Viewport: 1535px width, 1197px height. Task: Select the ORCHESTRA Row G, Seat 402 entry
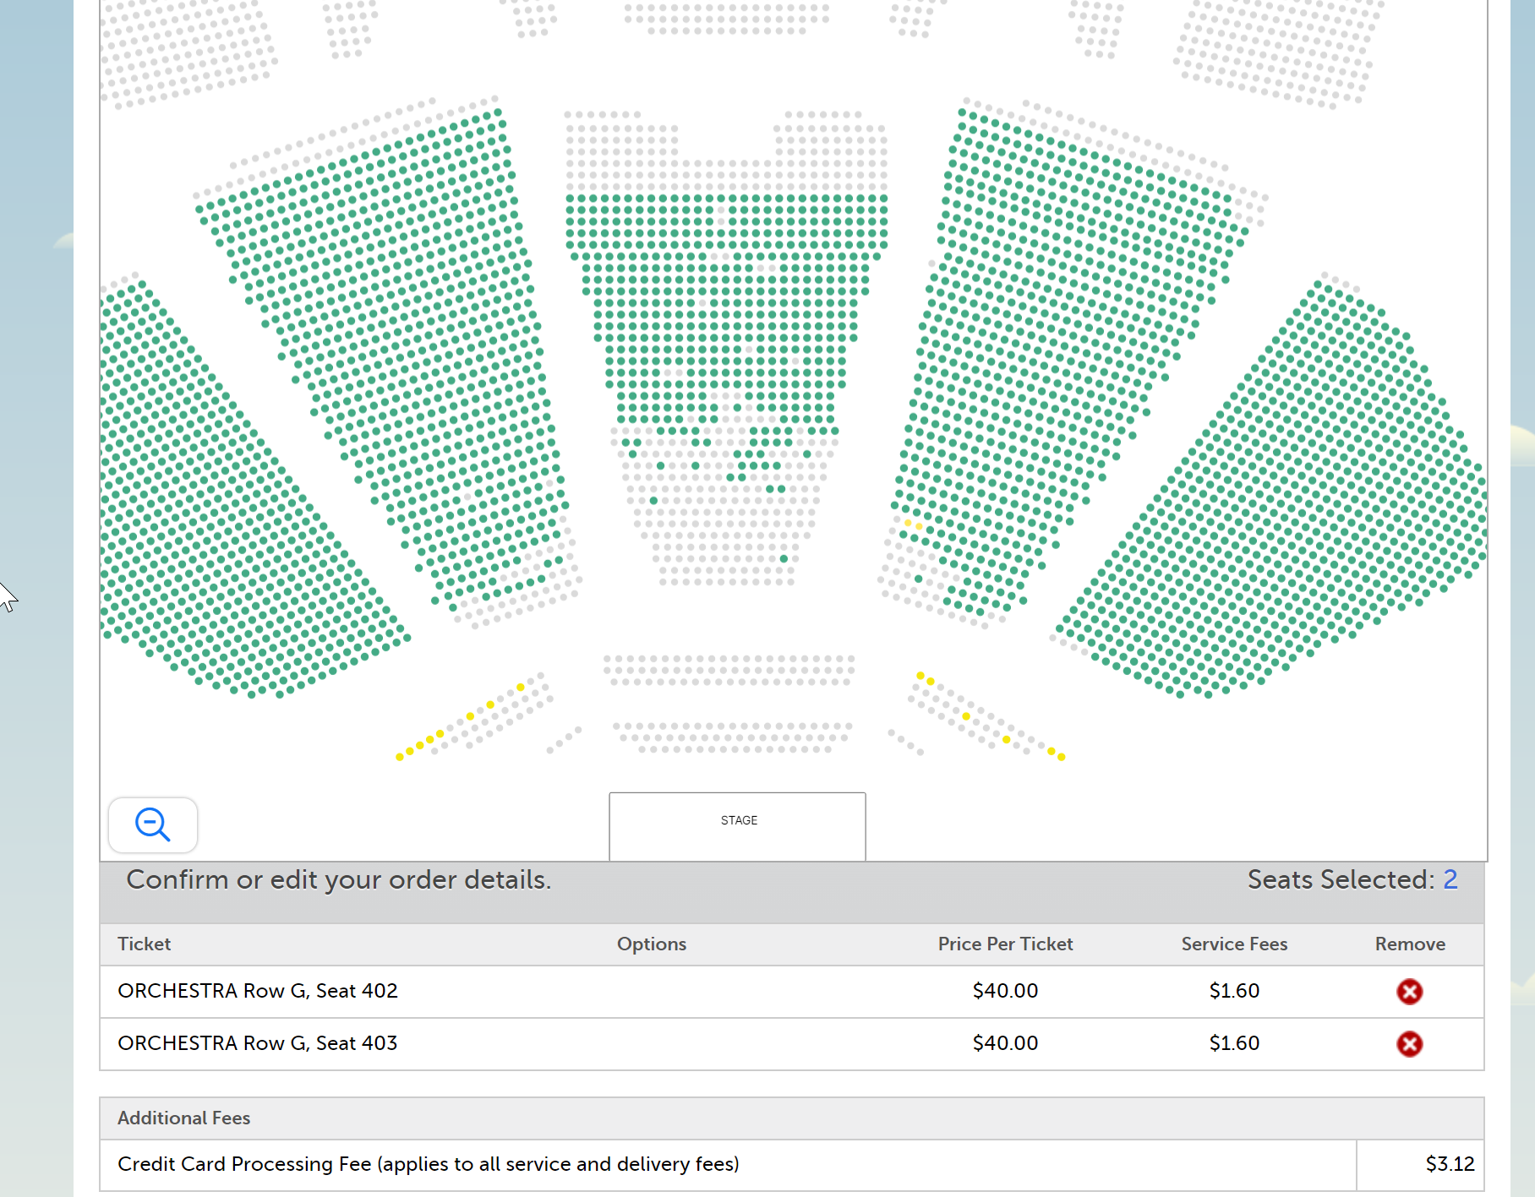coord(258,991)
